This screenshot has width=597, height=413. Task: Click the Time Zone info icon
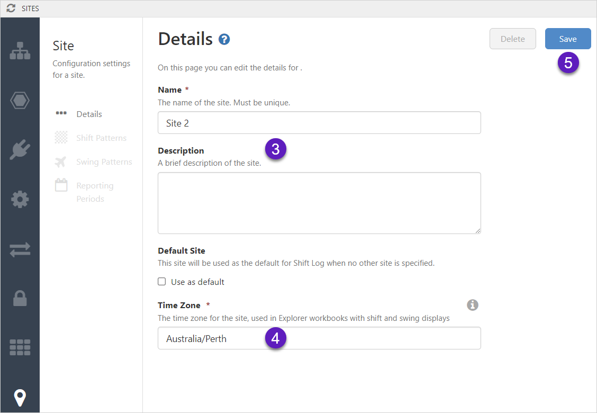tap(473, 305)
